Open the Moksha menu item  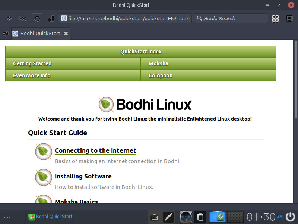(x=209, y=63)
